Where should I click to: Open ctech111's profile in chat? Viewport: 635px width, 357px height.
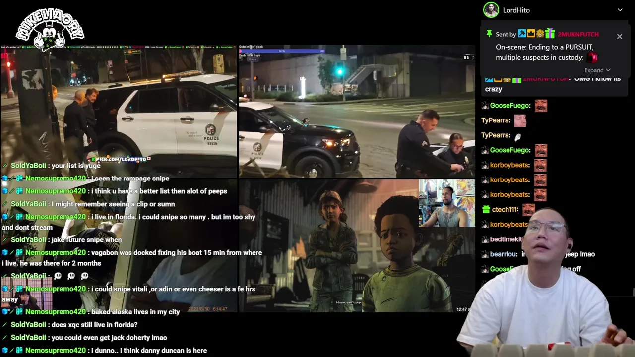[505, 210]
